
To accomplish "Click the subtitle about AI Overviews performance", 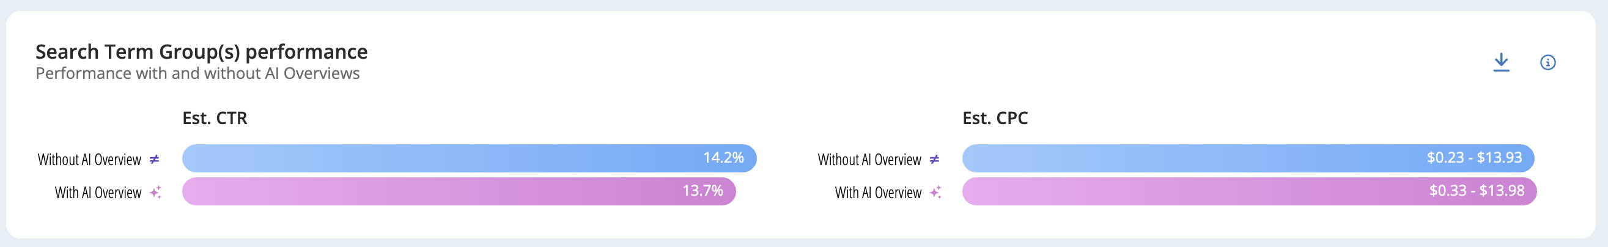I will (197, 73).
